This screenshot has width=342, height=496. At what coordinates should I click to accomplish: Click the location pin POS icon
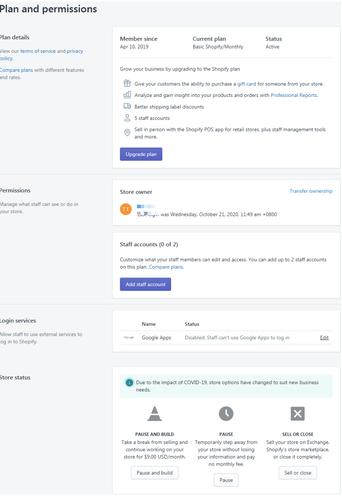(127, 133)
